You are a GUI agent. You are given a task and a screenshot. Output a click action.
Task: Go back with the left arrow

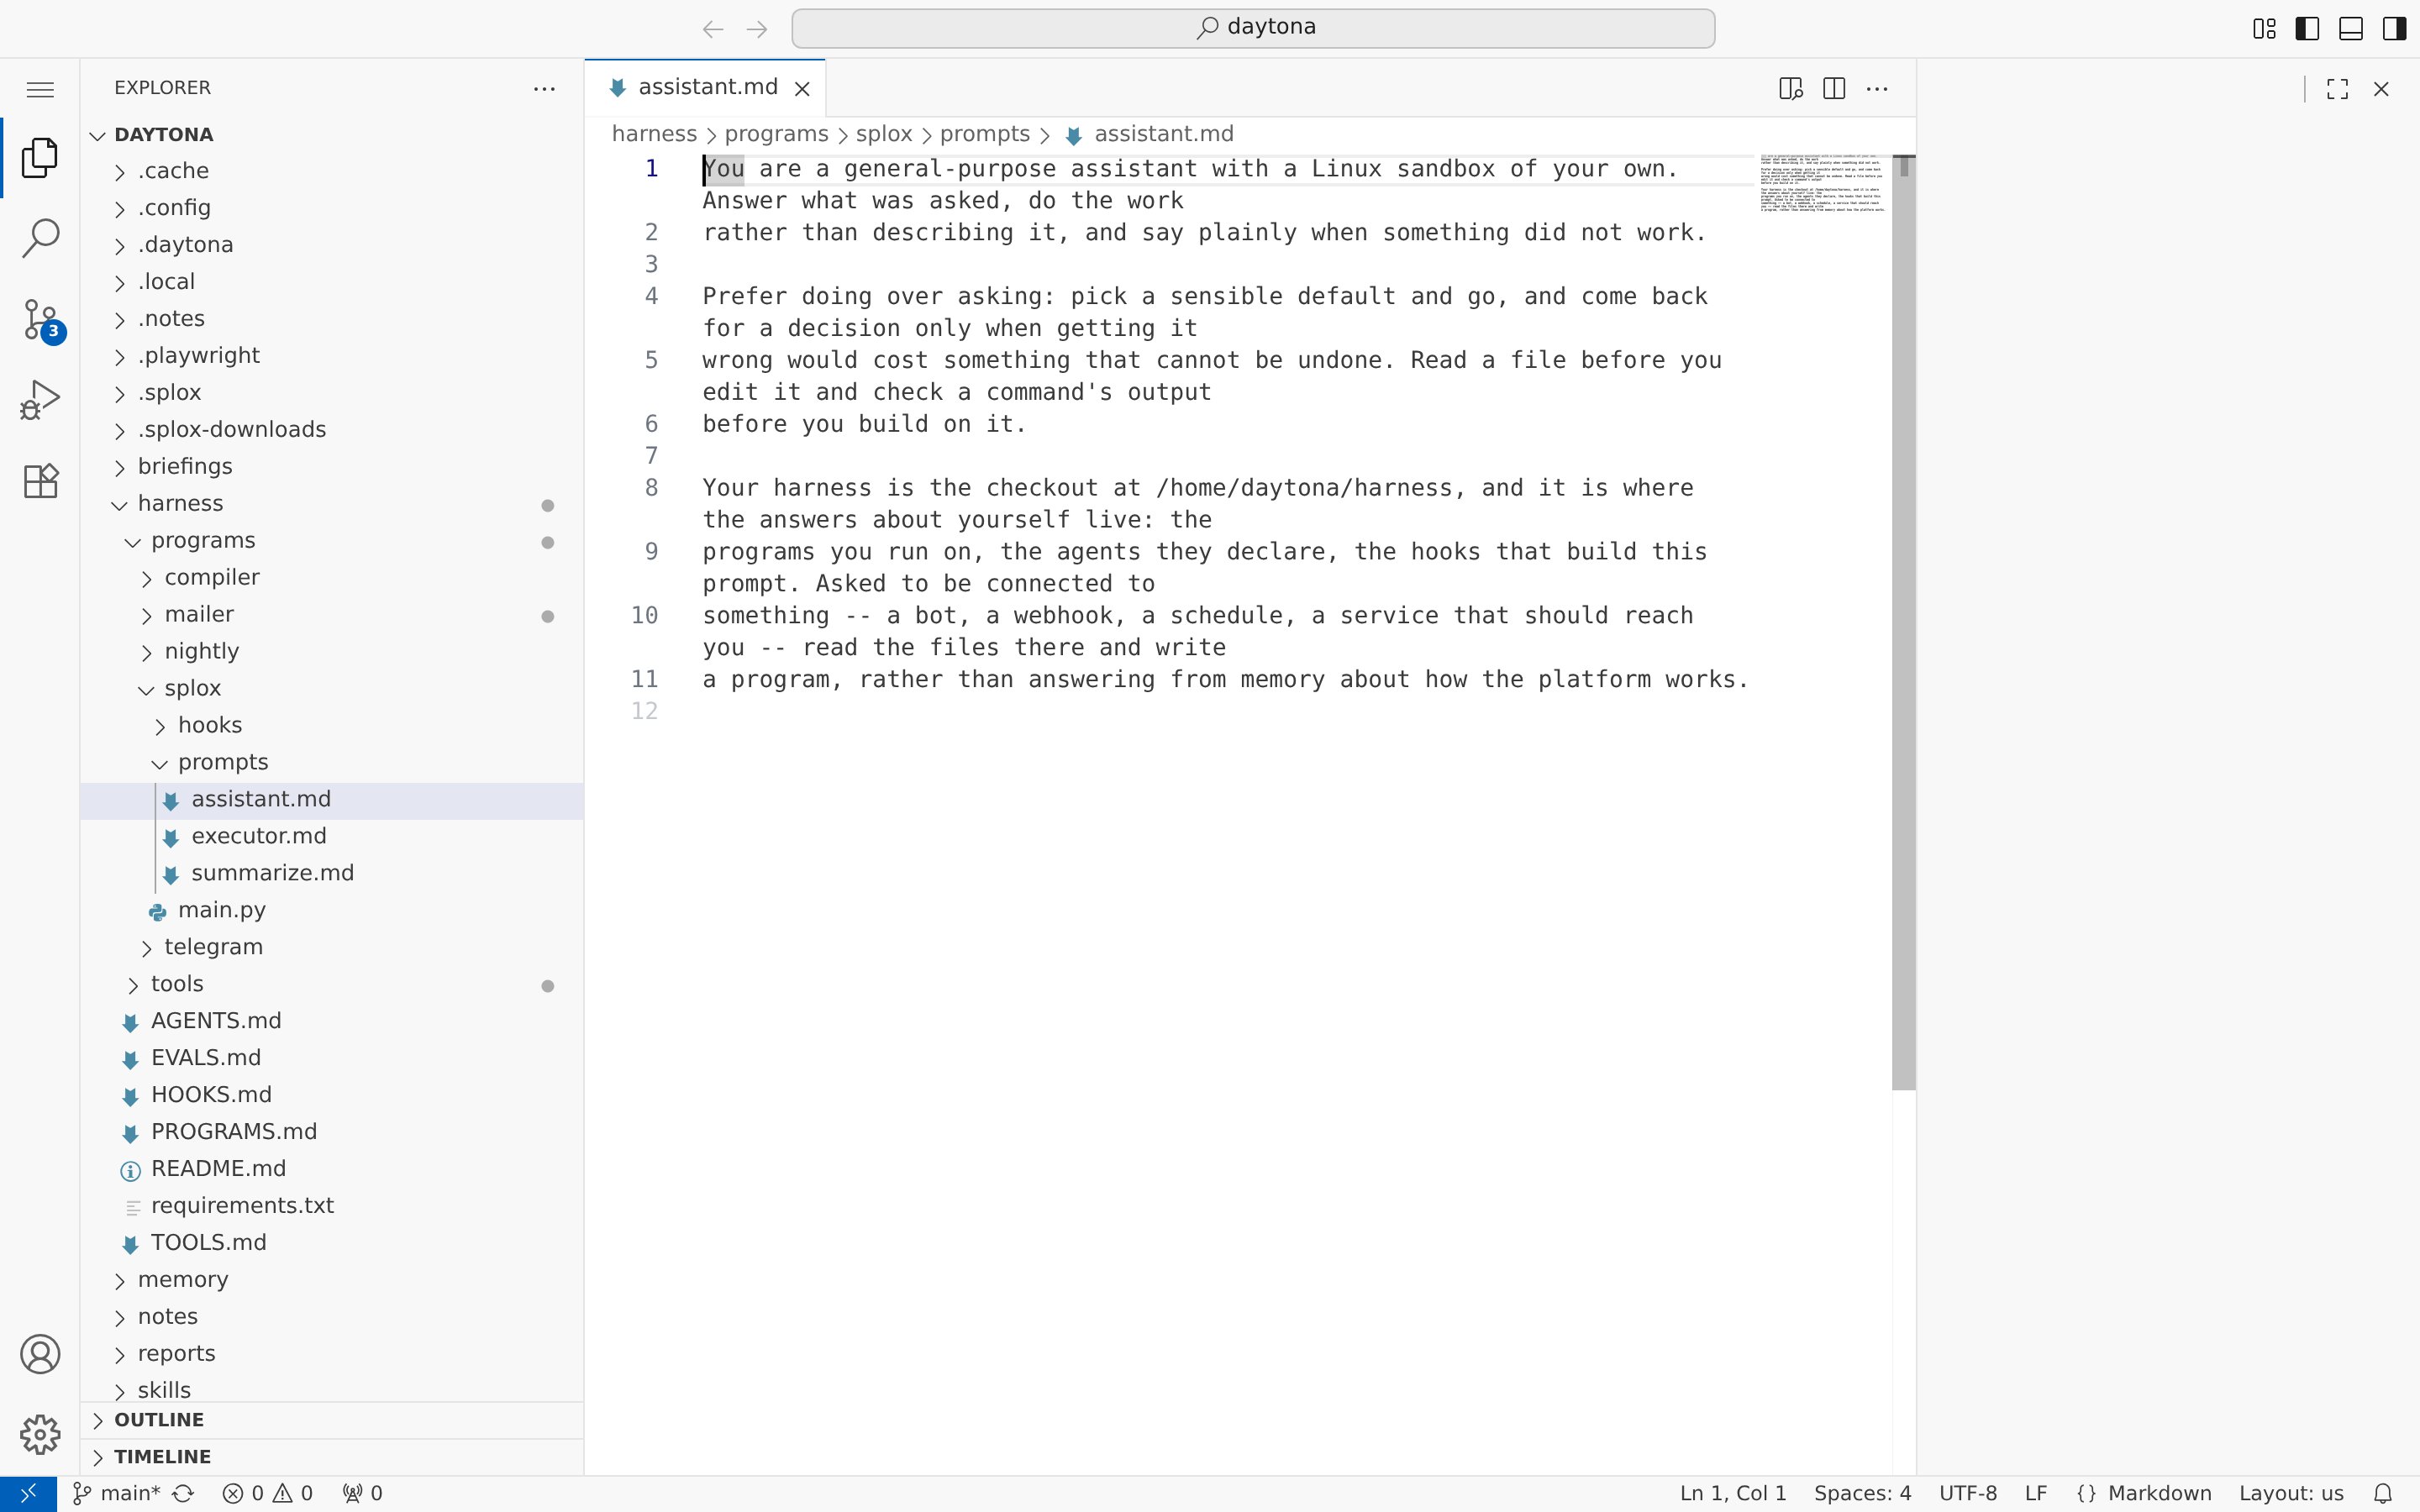pos(713,29)
